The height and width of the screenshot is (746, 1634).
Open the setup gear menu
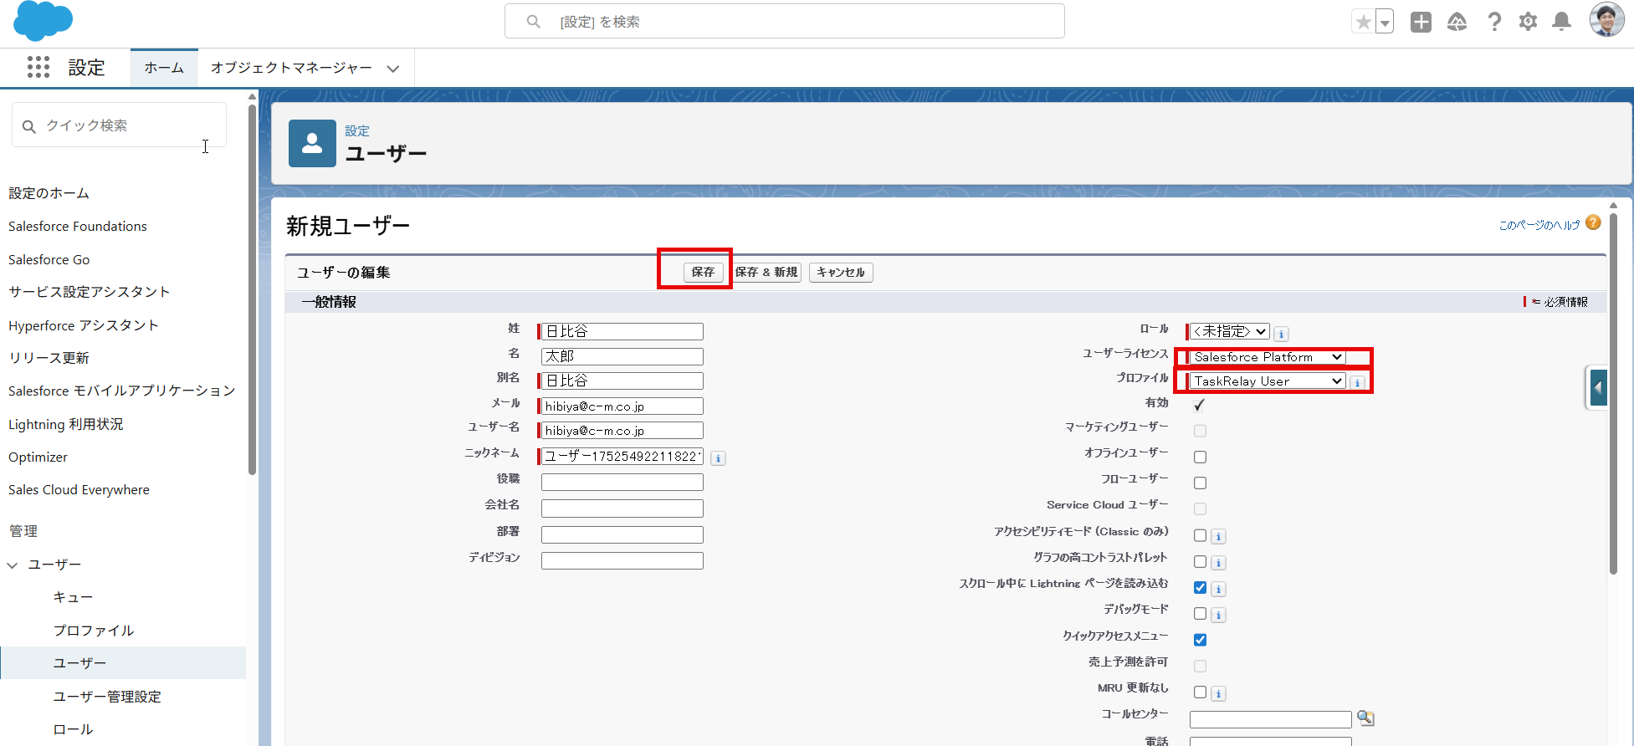coord(1529,22)
